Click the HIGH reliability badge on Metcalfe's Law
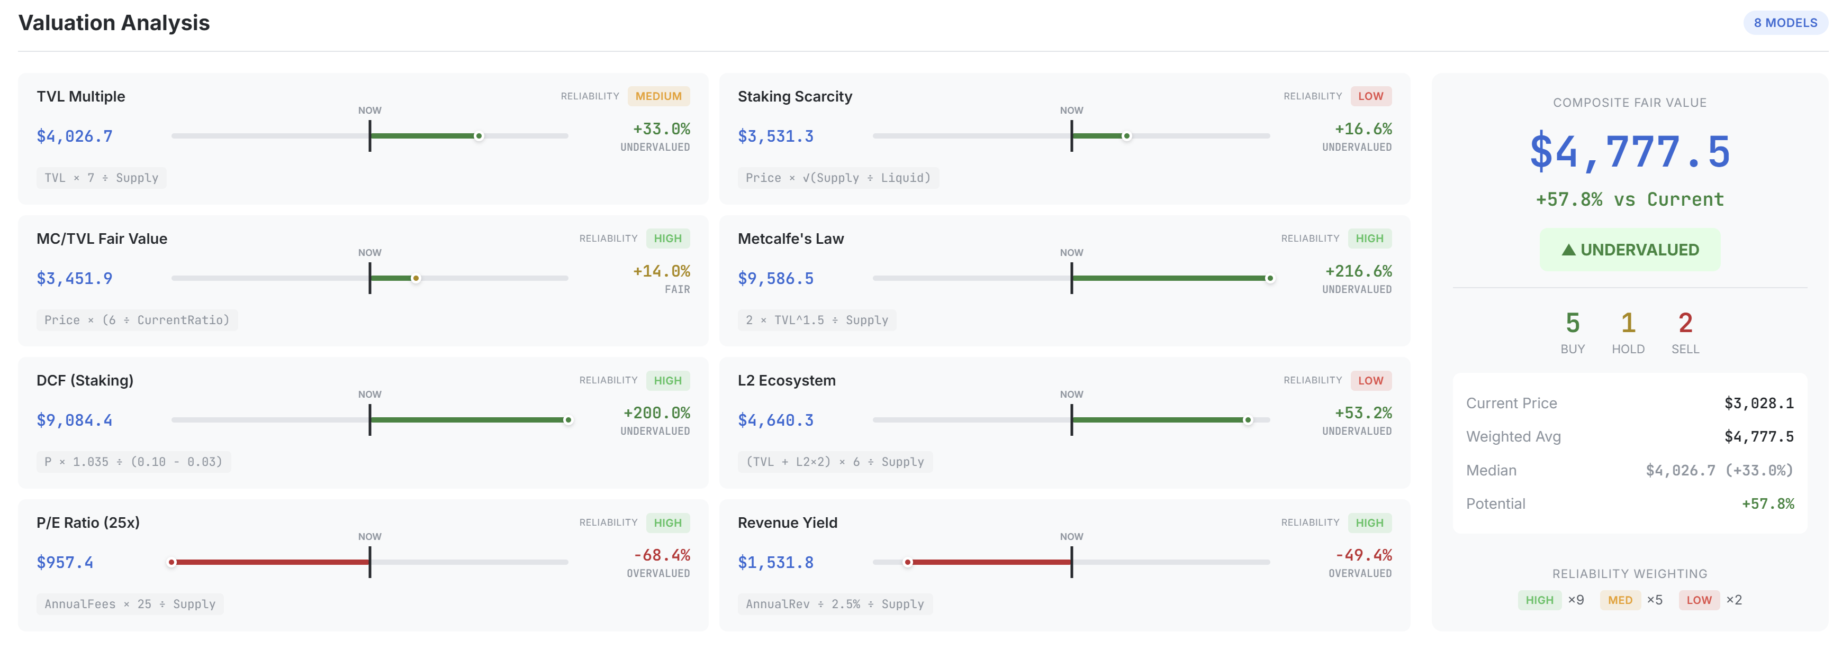1842x669 pixels. coord(1369,239)
